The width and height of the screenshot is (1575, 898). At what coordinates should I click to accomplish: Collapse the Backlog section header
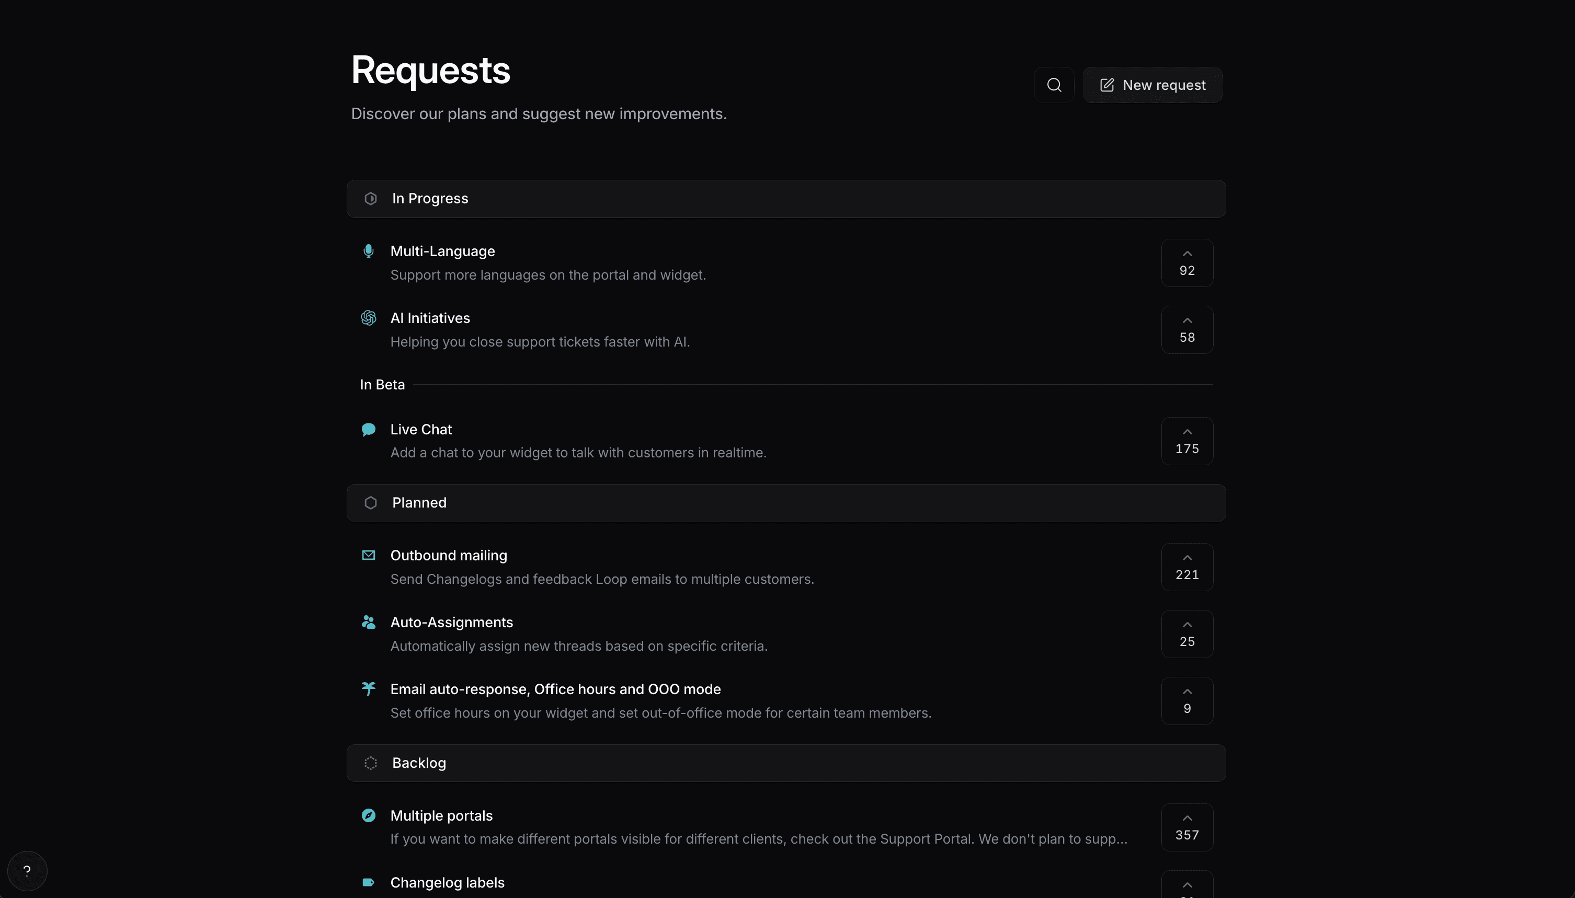(786, 763)
